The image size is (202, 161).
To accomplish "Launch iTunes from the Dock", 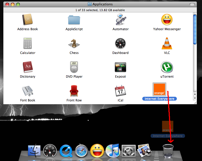I will pos(113,151).
